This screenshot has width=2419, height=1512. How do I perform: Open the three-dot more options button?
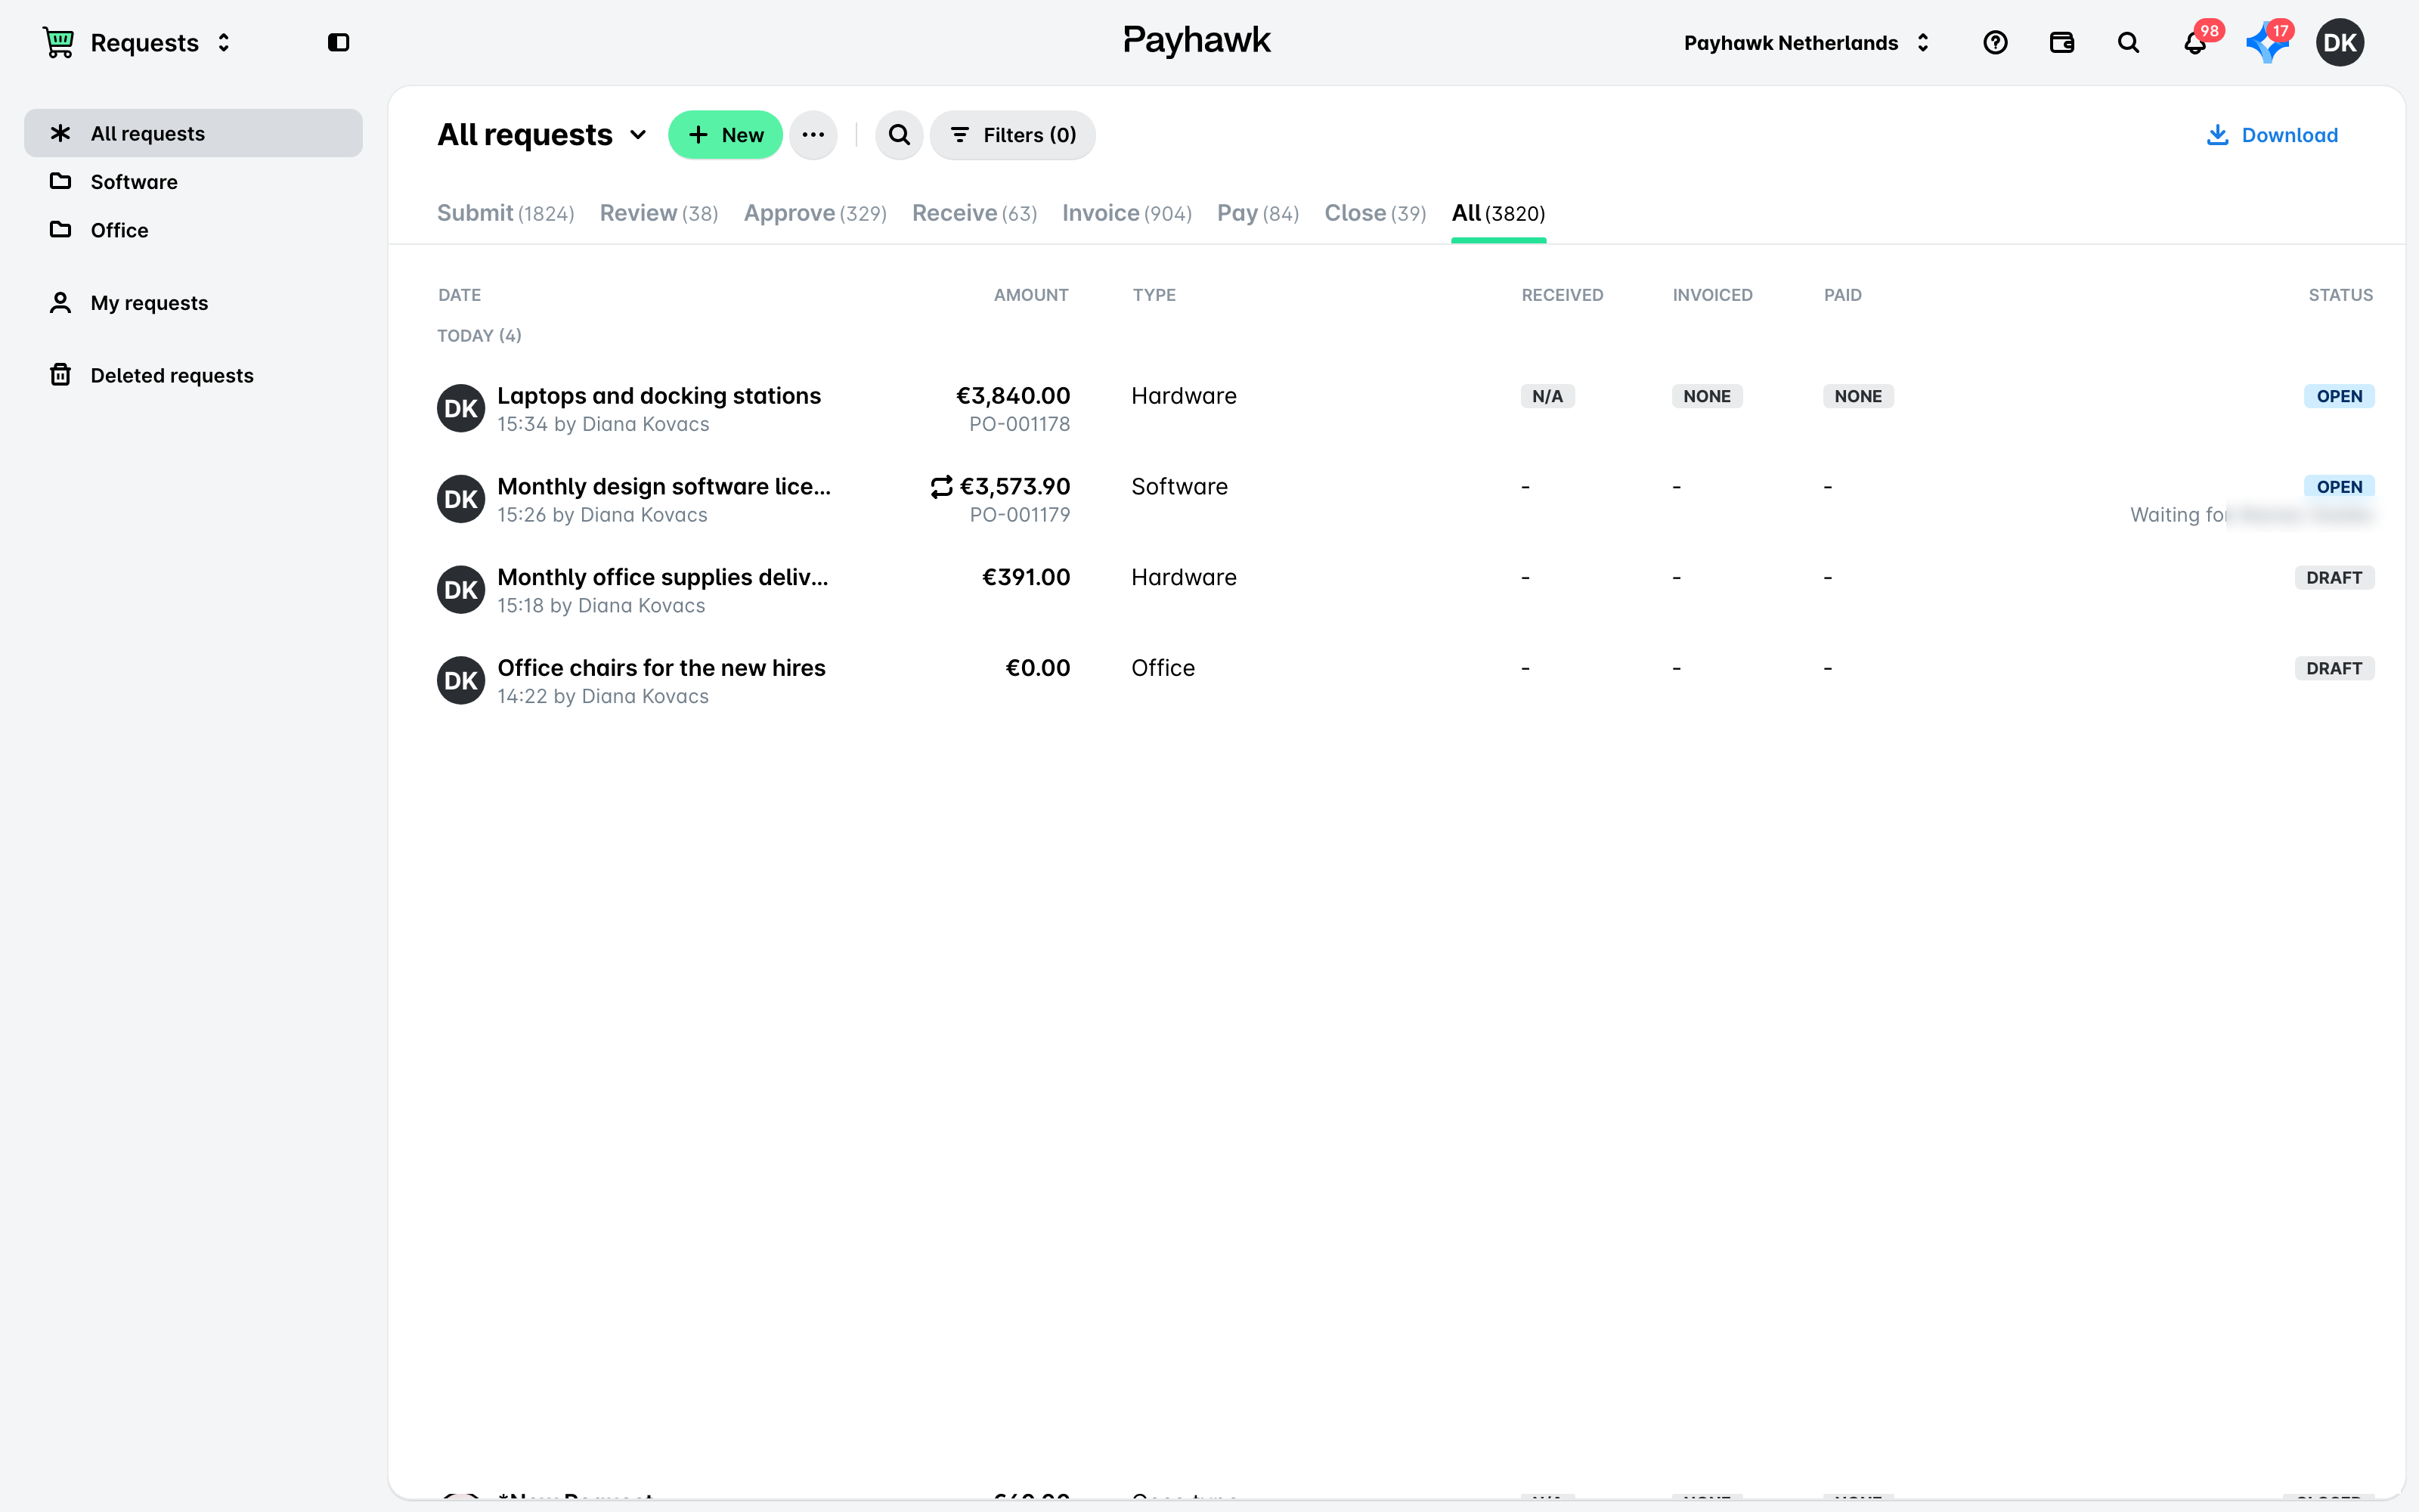click(813, 135)
